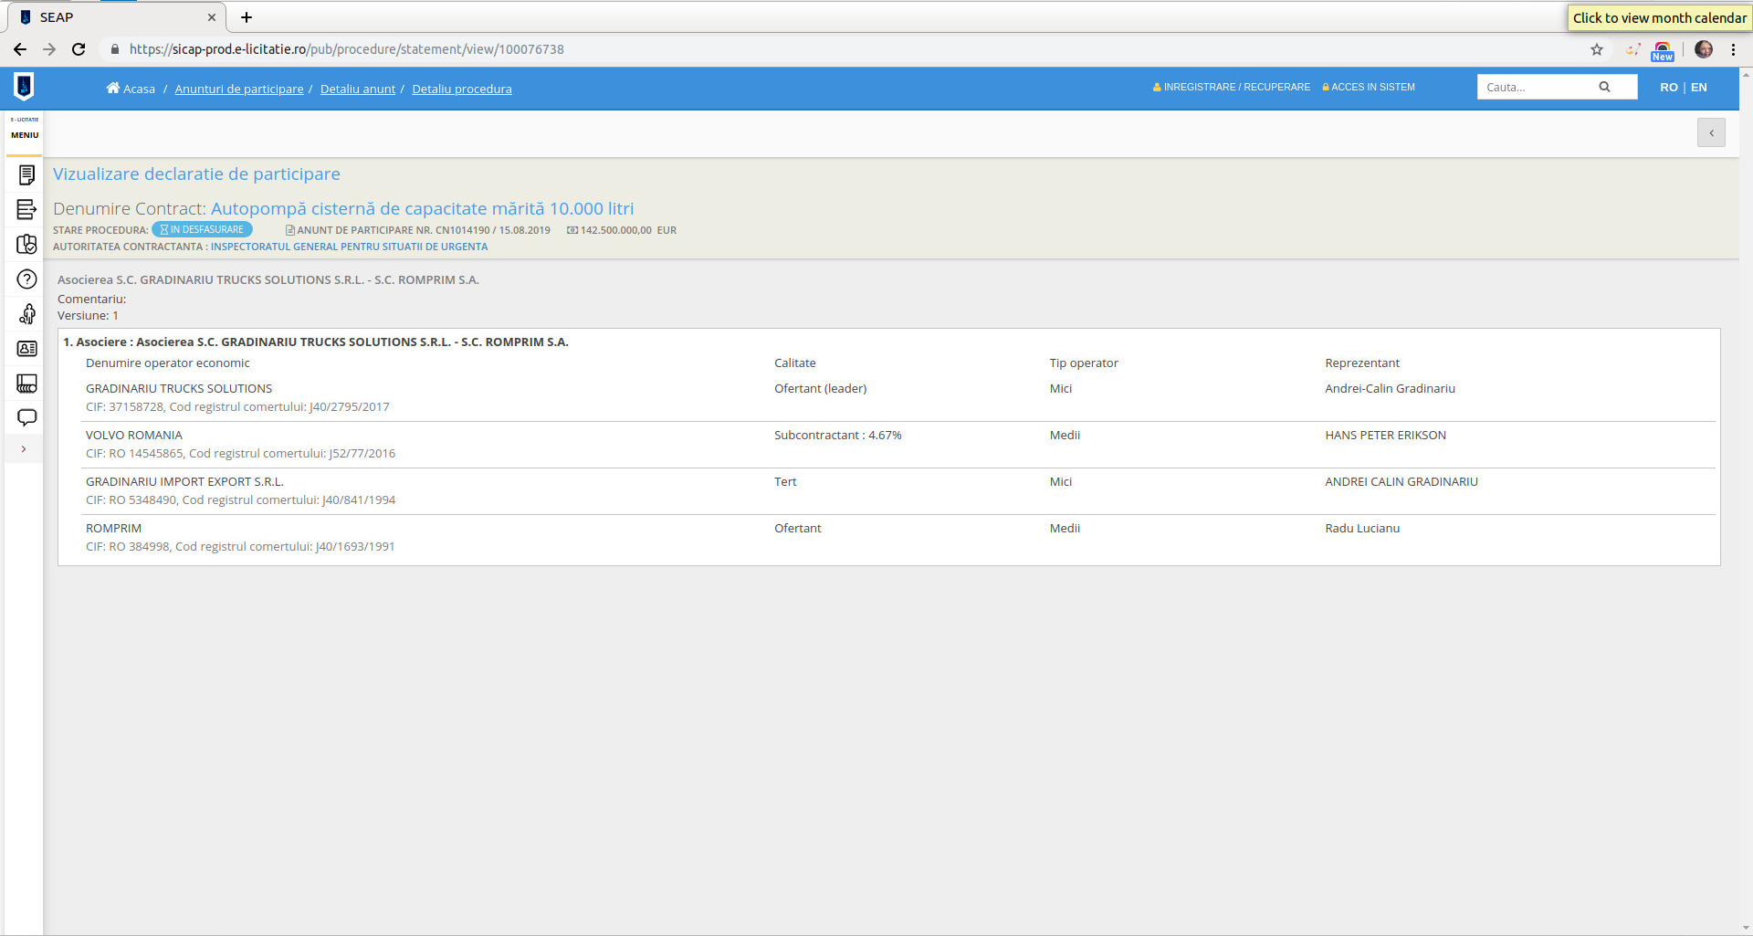Open the sidebar list-with-arrow icon

click(x=26, y=209)
